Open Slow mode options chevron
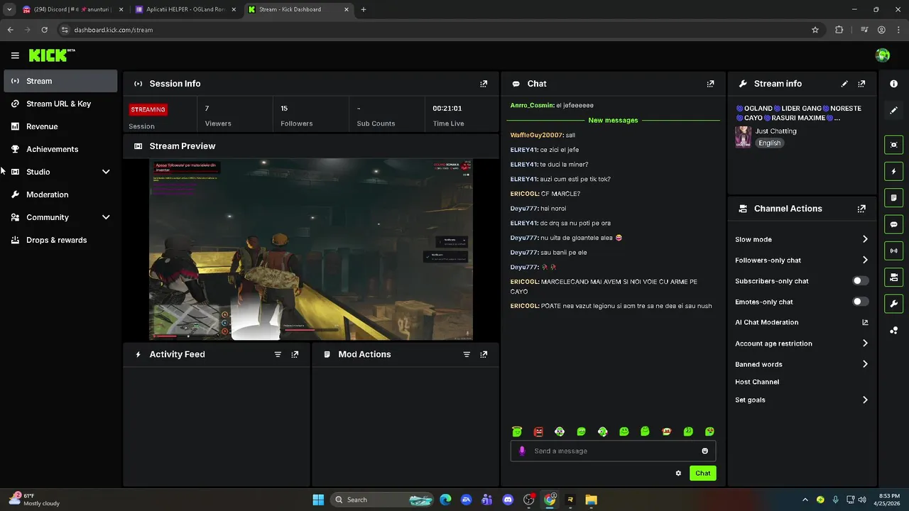This screenshot has width=909, height=511. click(x=865, y=239)
